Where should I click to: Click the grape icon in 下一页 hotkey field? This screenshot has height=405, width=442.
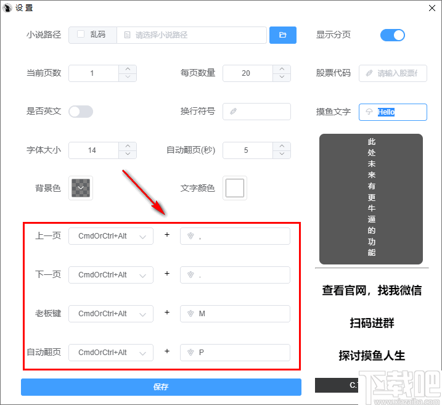point(190,274)
